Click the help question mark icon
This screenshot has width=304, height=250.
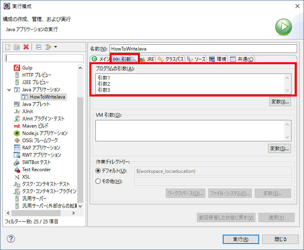tap(11, 239)
